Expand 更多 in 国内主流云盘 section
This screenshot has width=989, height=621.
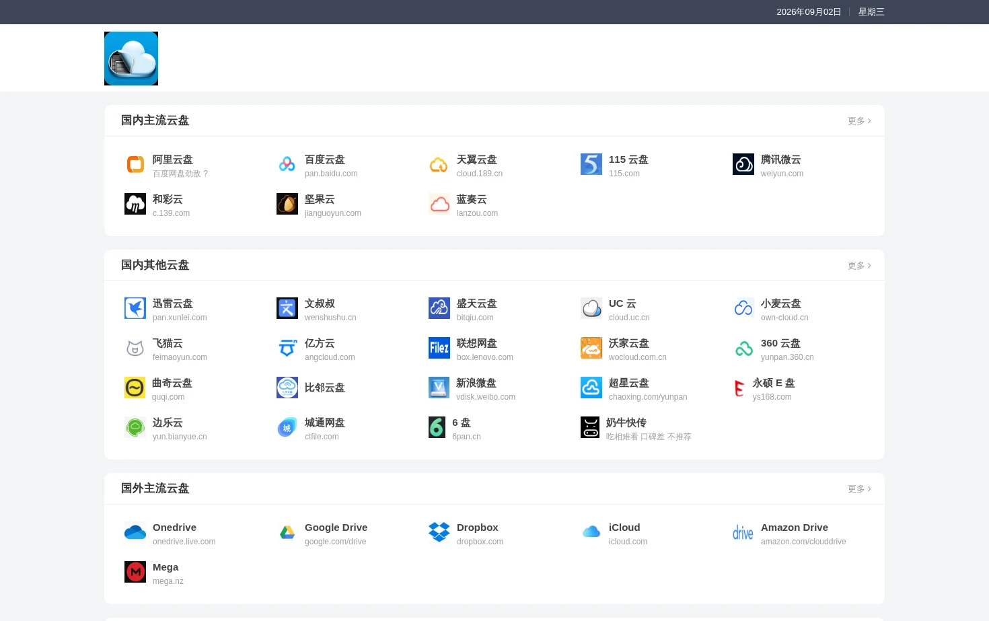(x=859, y=121)
